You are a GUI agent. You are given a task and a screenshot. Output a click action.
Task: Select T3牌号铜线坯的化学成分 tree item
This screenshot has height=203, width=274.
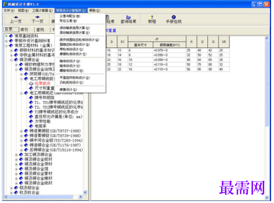56,112
